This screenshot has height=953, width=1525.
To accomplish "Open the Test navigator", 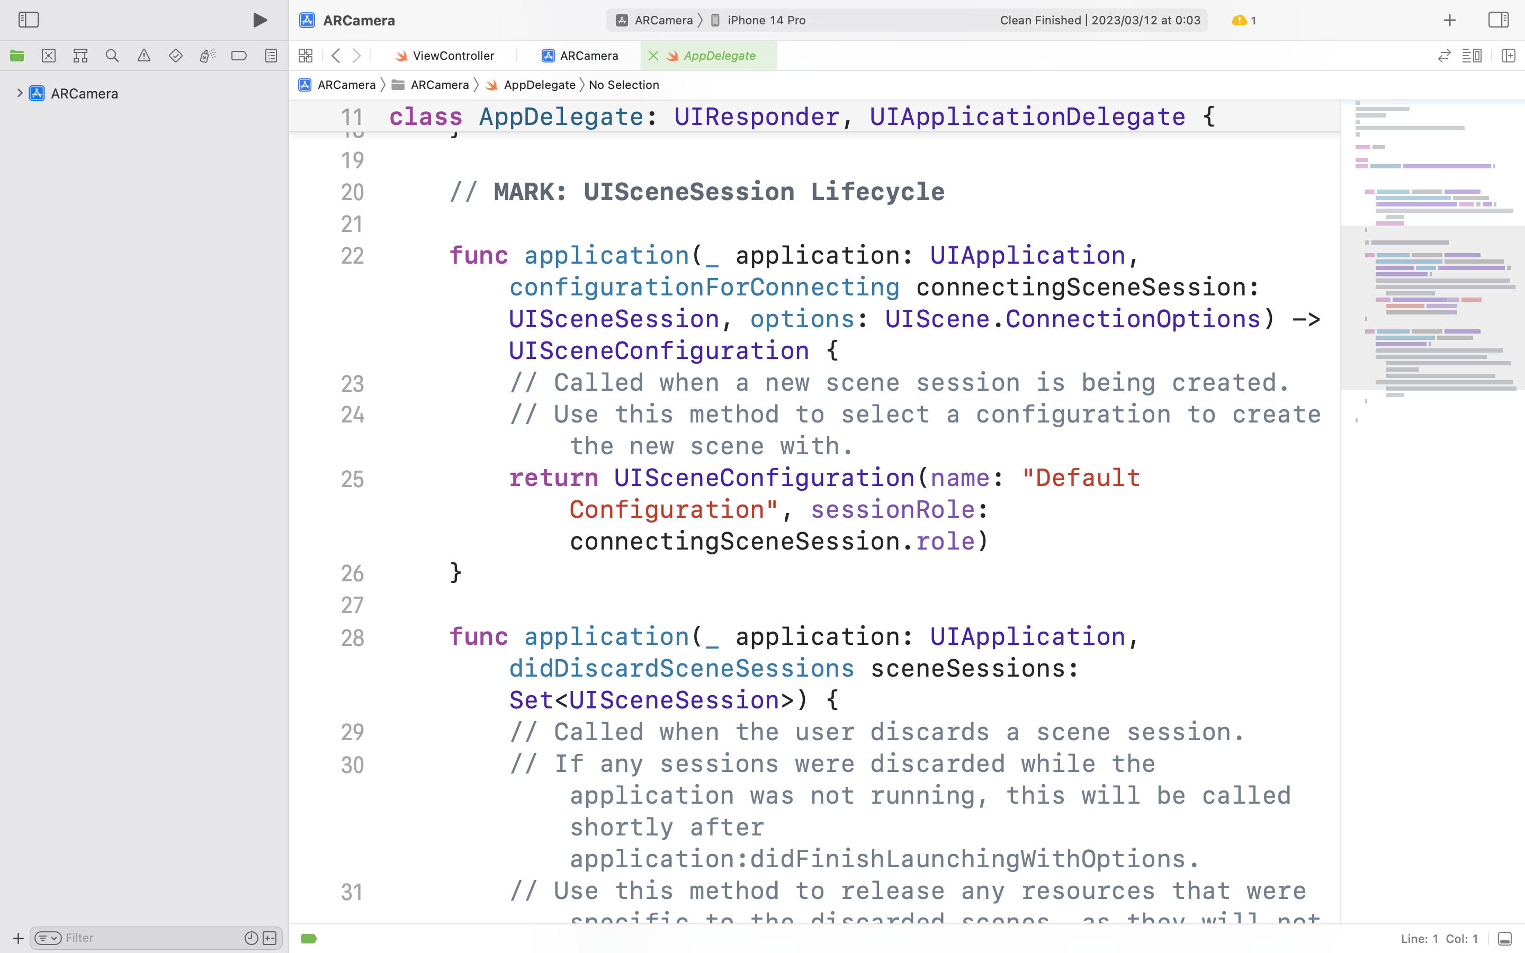I will 176,56.
